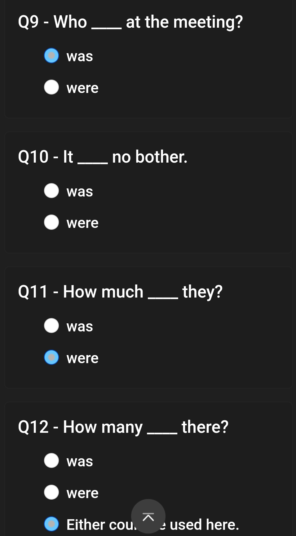
Task: Choose 'were' for Q10 no bother
Action: 51,222
